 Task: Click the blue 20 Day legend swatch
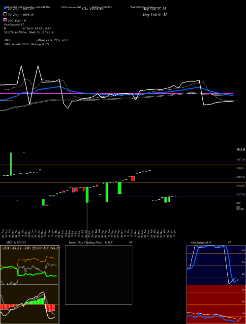tap(5, 8)
